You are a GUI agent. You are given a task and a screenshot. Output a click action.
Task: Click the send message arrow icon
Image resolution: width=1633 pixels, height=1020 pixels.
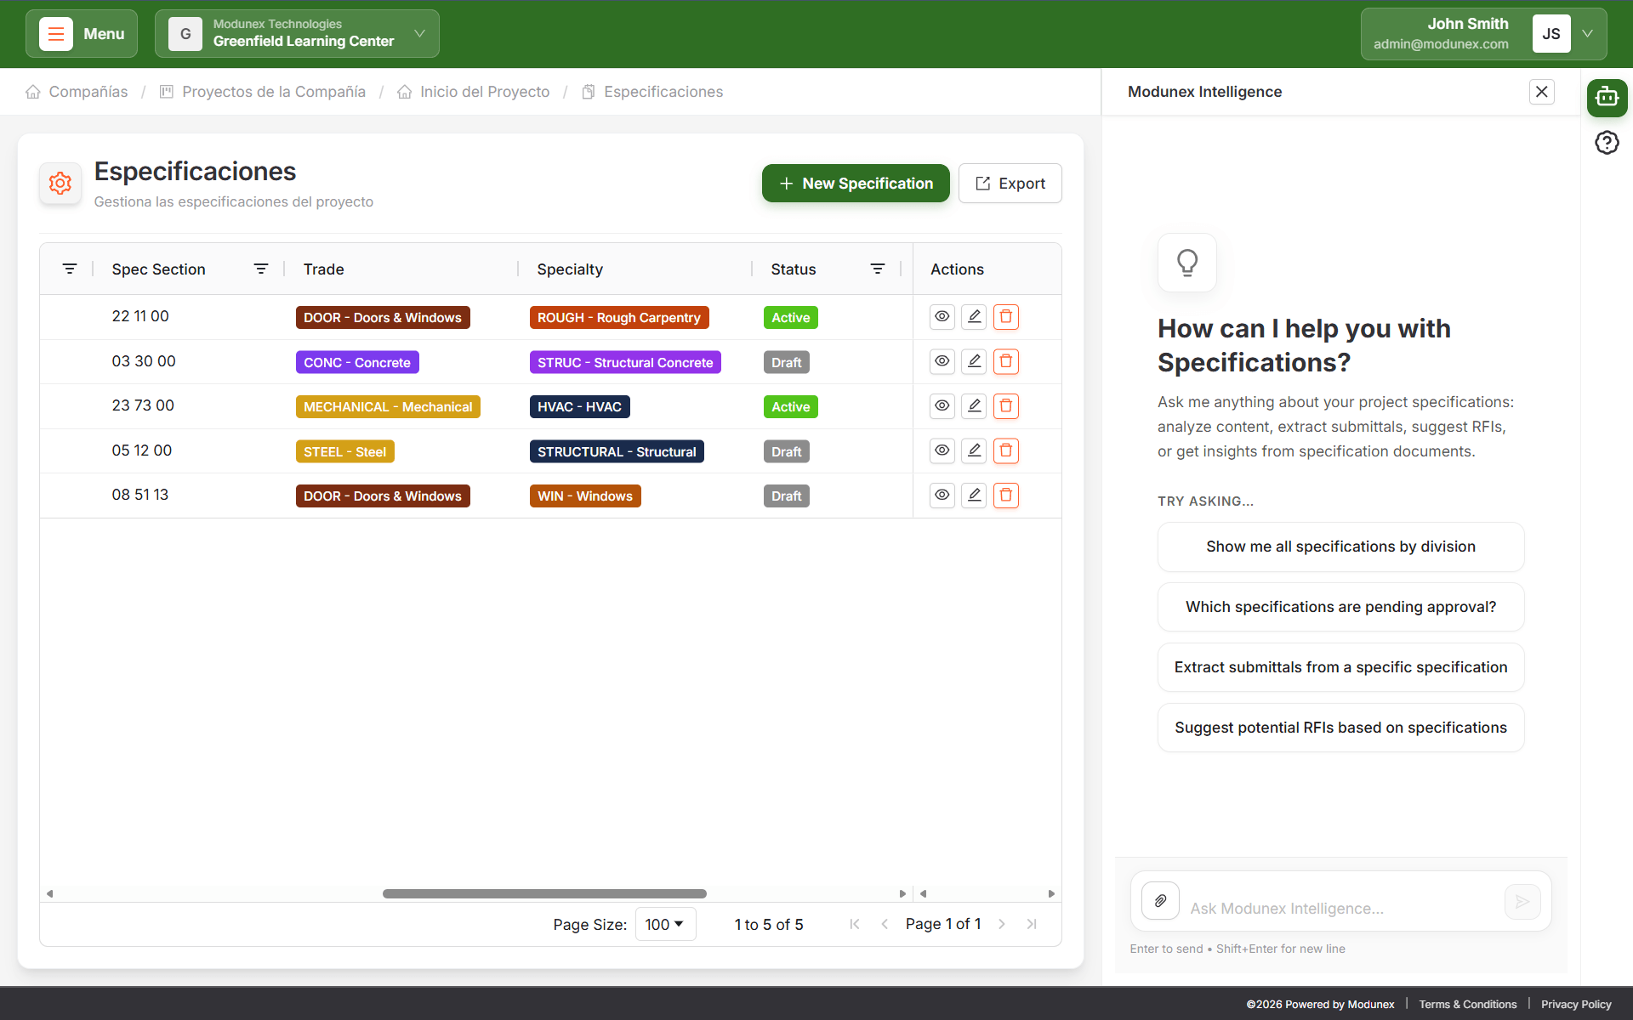(1522, 901)
